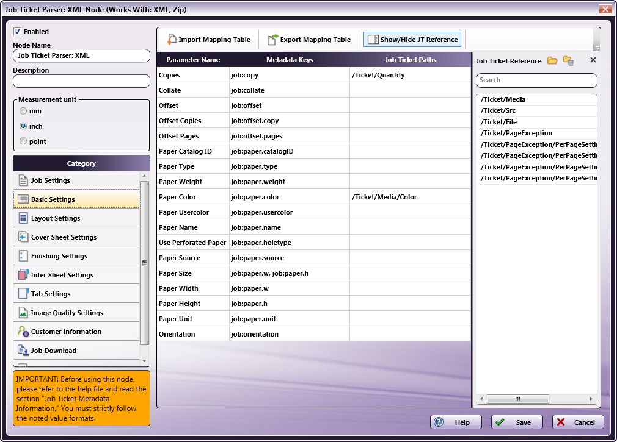617x442 pixels.
Task: Click the reference list horizontal scrollbar thumb
Action: [518, 399]
